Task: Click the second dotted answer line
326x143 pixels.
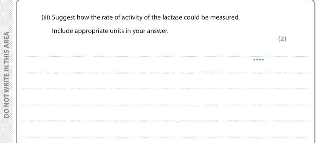Action: point(164,73)
